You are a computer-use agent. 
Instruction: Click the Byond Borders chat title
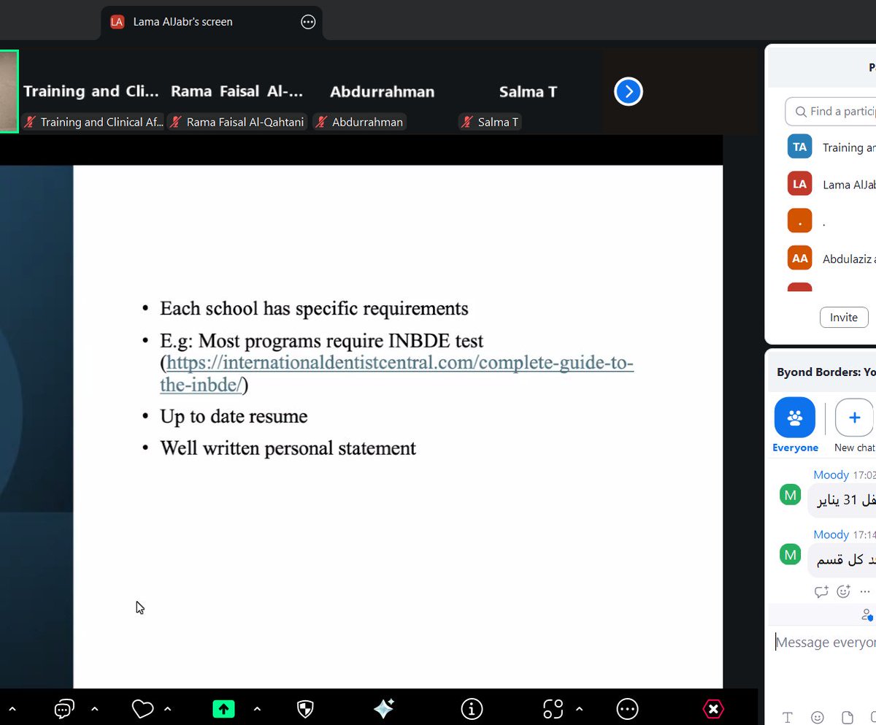click(x=826, y=372)
